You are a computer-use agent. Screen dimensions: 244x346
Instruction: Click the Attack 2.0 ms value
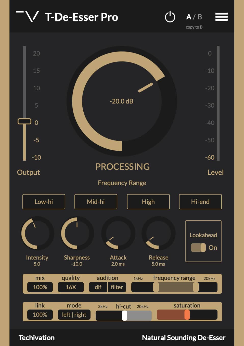coord(118,264)
